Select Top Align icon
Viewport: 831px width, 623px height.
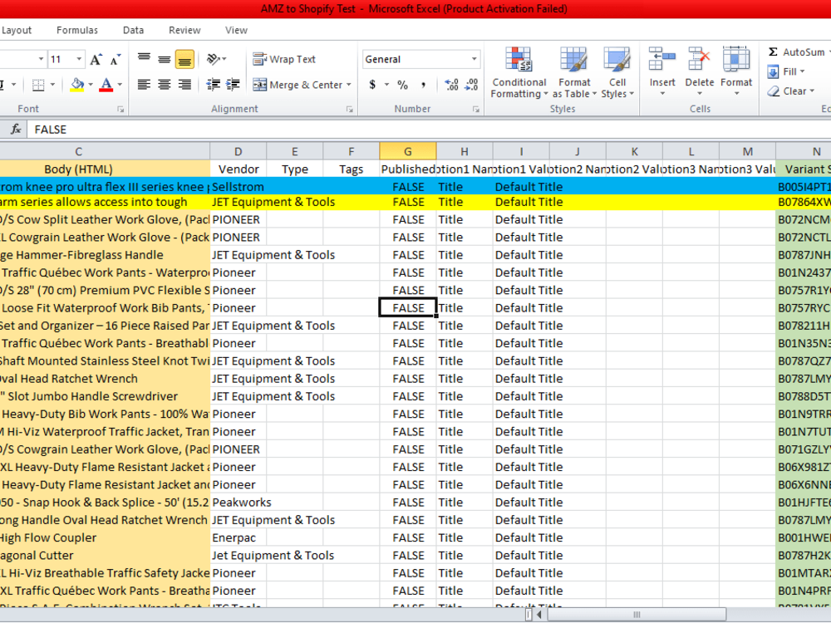144,59
